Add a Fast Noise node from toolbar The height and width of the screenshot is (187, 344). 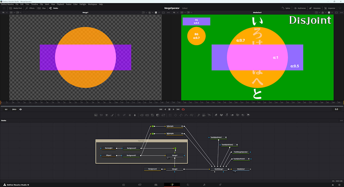[101, 115]
